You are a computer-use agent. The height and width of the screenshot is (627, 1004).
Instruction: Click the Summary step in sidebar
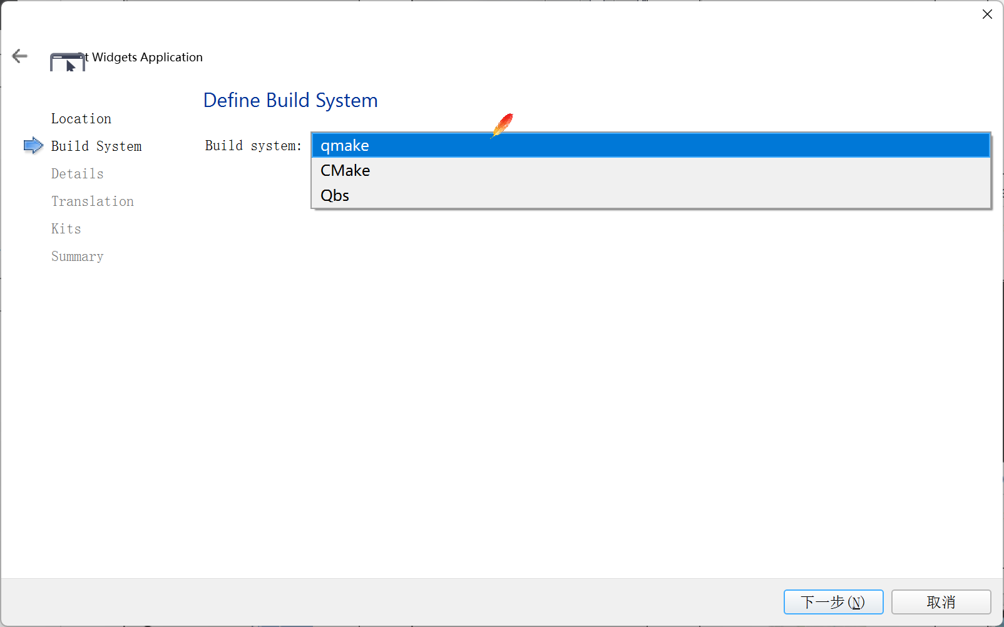click(x=78, y=256)
